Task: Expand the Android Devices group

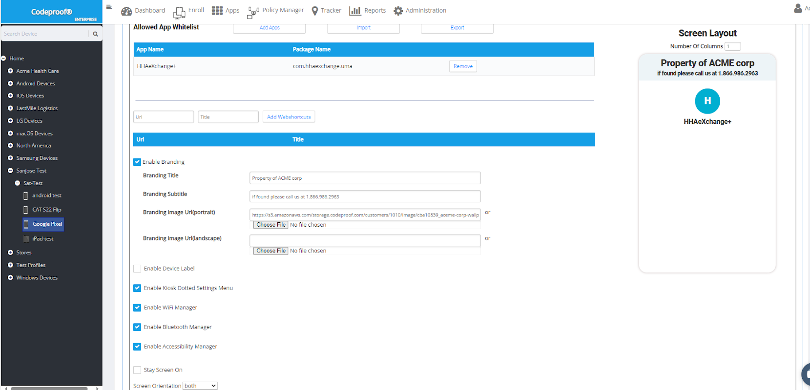Action: 10,83
